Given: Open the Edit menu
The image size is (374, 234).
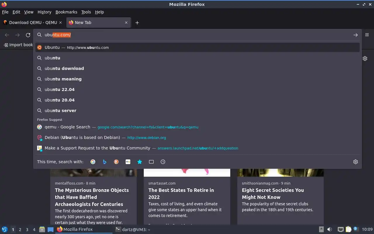Looking at the screenshot, I should coord(16,12).
